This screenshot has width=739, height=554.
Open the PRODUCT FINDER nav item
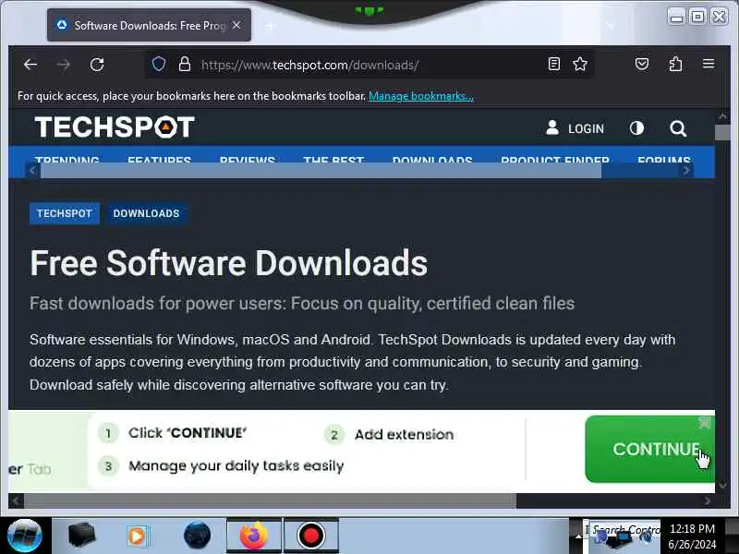point(555,159)
